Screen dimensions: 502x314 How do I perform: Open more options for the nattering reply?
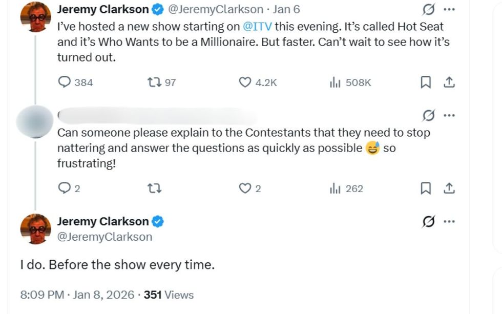pyautogui.click(x=449, y=115)
